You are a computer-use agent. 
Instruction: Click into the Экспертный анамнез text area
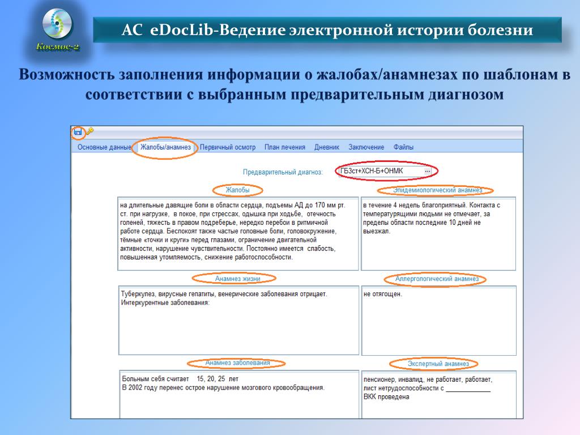(x=439, y=395)
